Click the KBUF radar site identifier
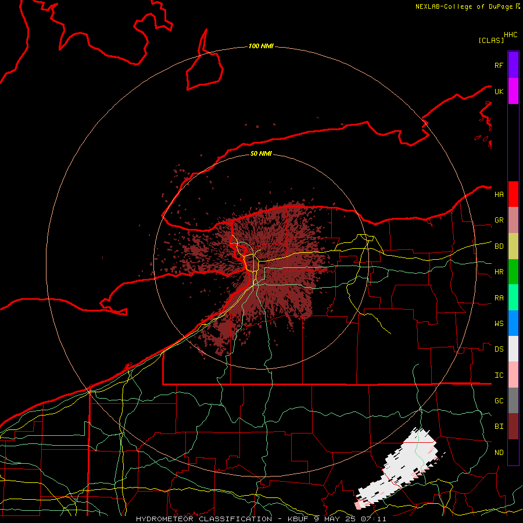The height and width of the screenshot is (523, 523). point(298,519)
